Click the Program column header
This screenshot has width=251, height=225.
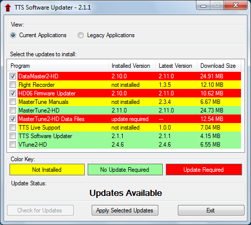pyautogui.click(x=58, y=66)
